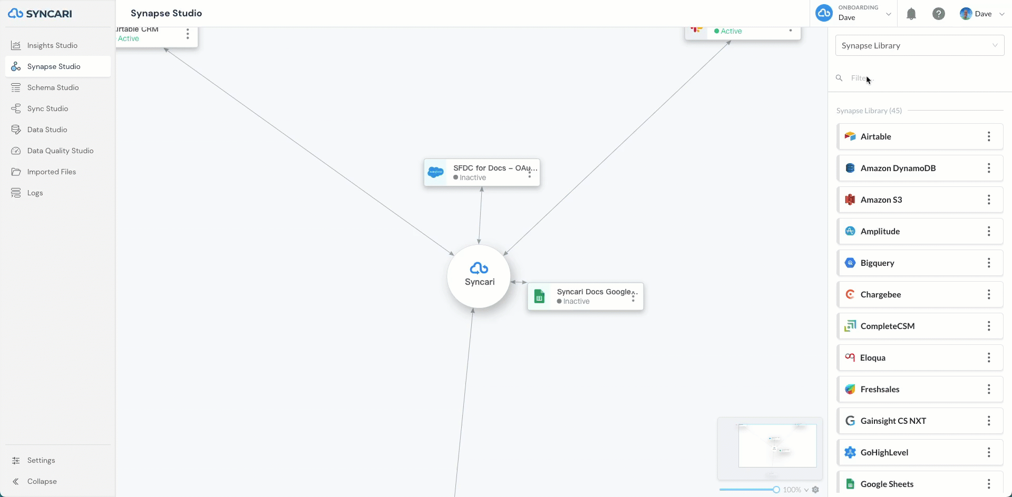
Task: Click Google Sheets library icon
Action: (850, 484)
